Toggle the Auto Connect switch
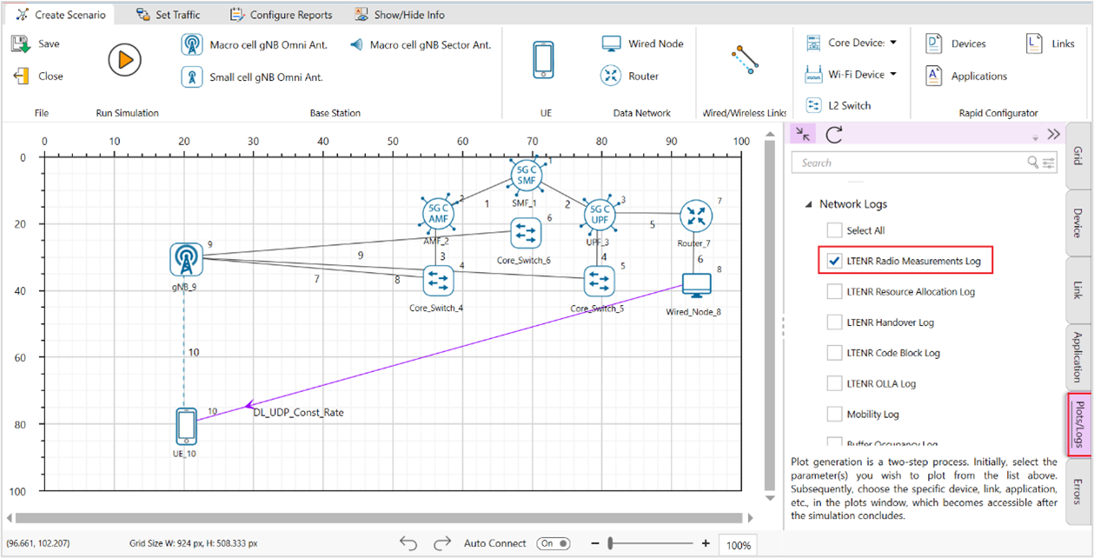This screenshot has width=1094, height=558. 554,543
